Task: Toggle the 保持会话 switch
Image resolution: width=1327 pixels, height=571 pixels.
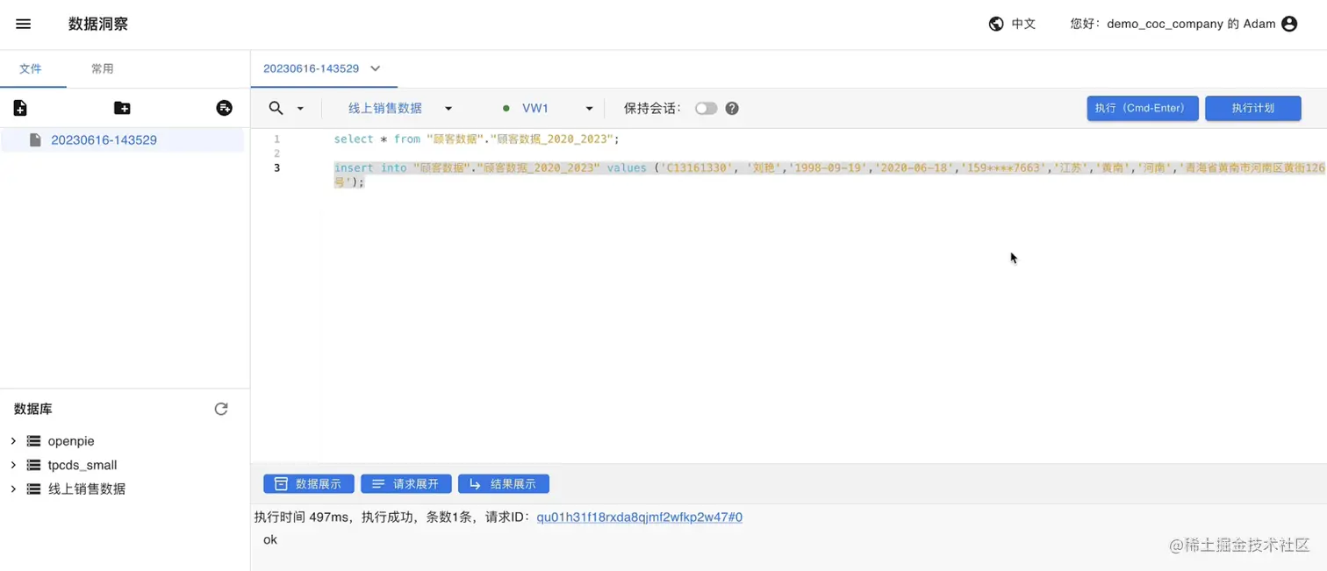Action: click(x=706, y=109)
